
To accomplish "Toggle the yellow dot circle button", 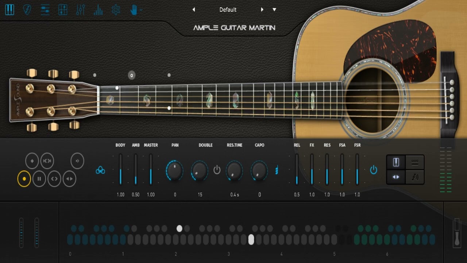I will tap(24, 179).
